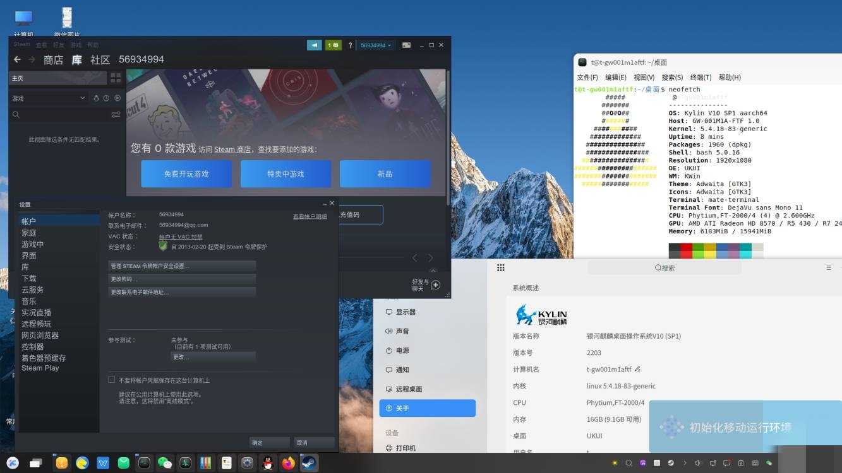
Task: Click 管理 STEAM 令牌帐户安全设置 button
Action: coord(182,266)
